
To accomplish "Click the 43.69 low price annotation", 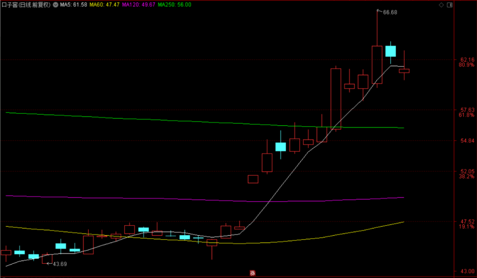I will point(60,264).
